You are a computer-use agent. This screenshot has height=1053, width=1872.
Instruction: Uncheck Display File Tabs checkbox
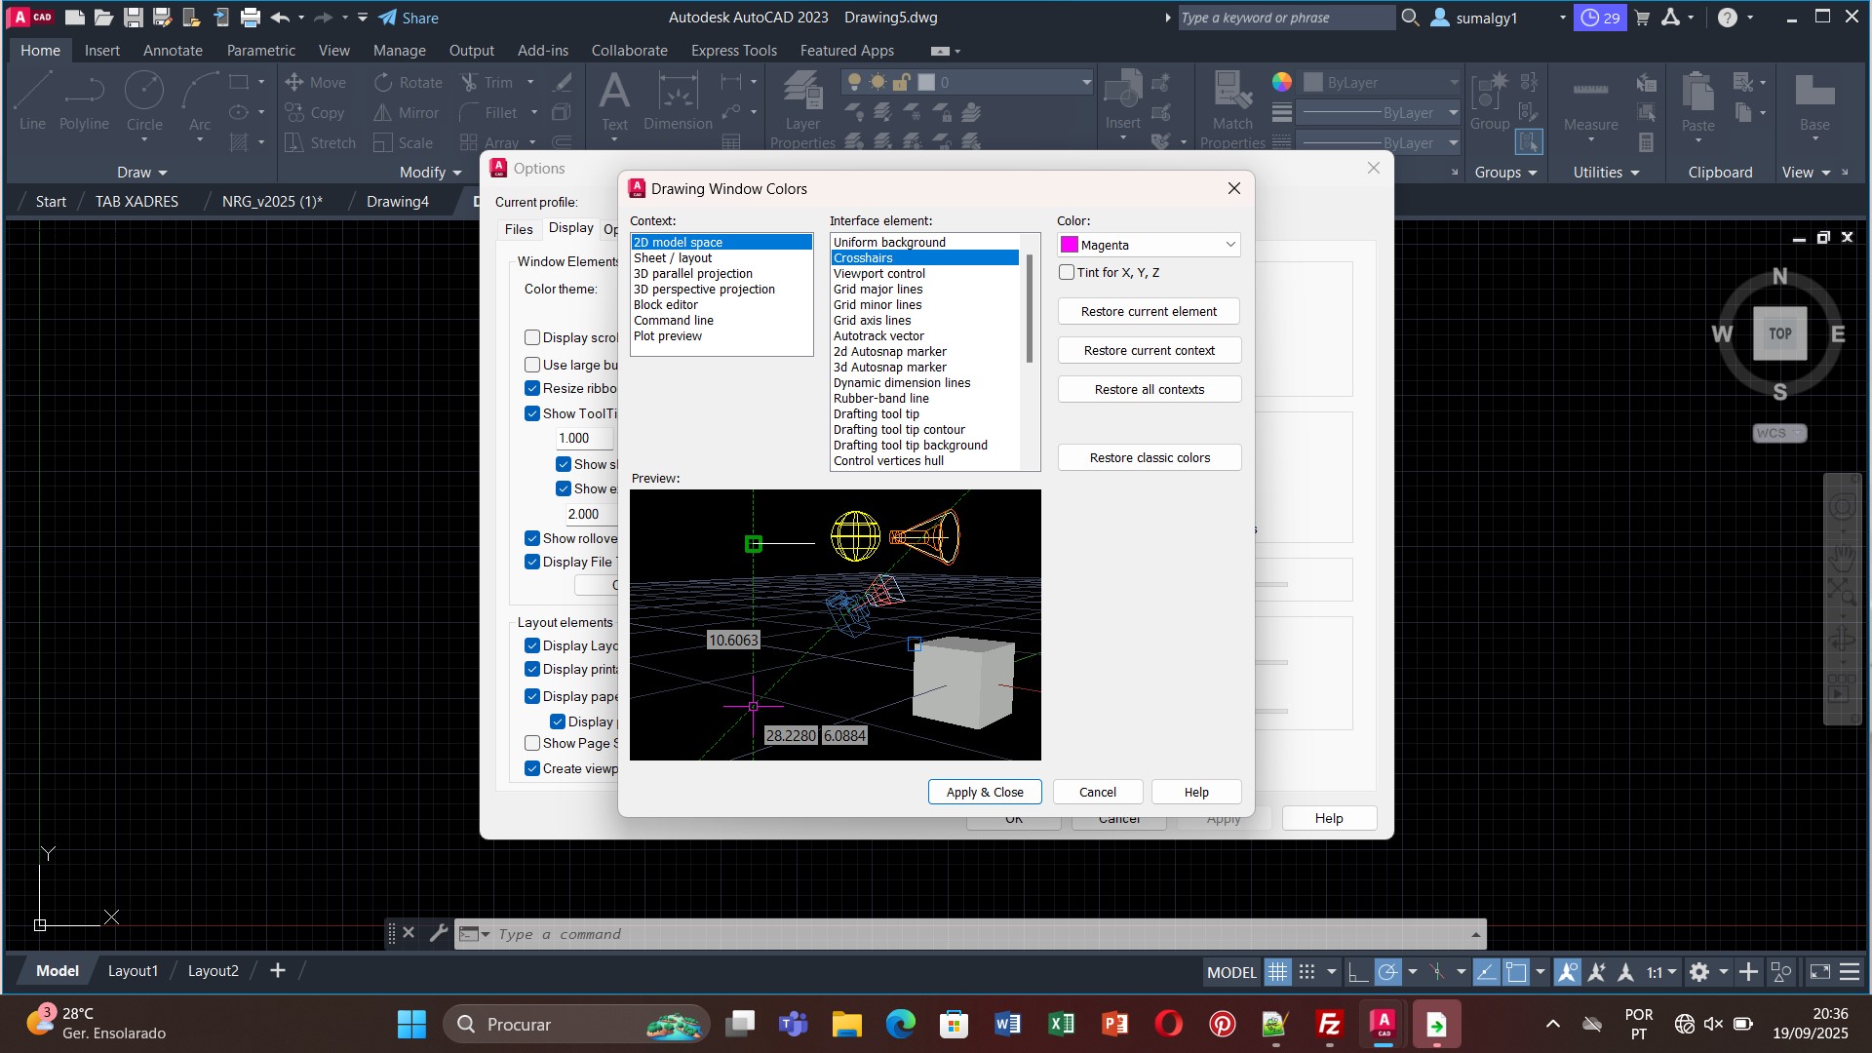532,562
